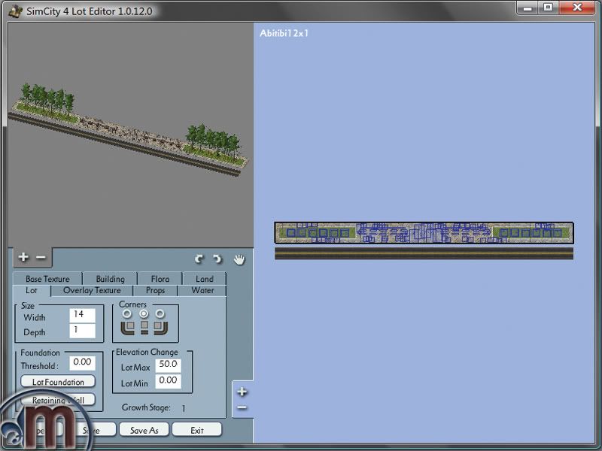Open the Props tab
602x451 pixels.
[x=156, y=290]
